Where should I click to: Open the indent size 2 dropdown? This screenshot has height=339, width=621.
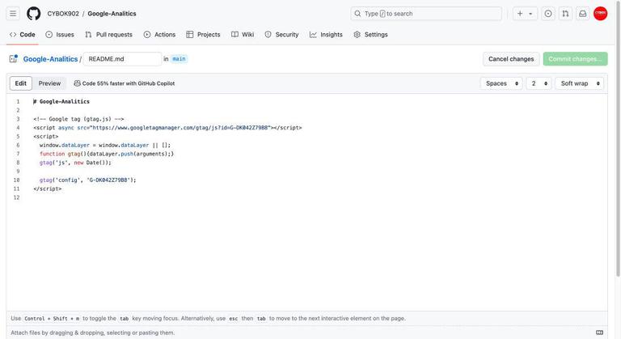tap(539, 83)
